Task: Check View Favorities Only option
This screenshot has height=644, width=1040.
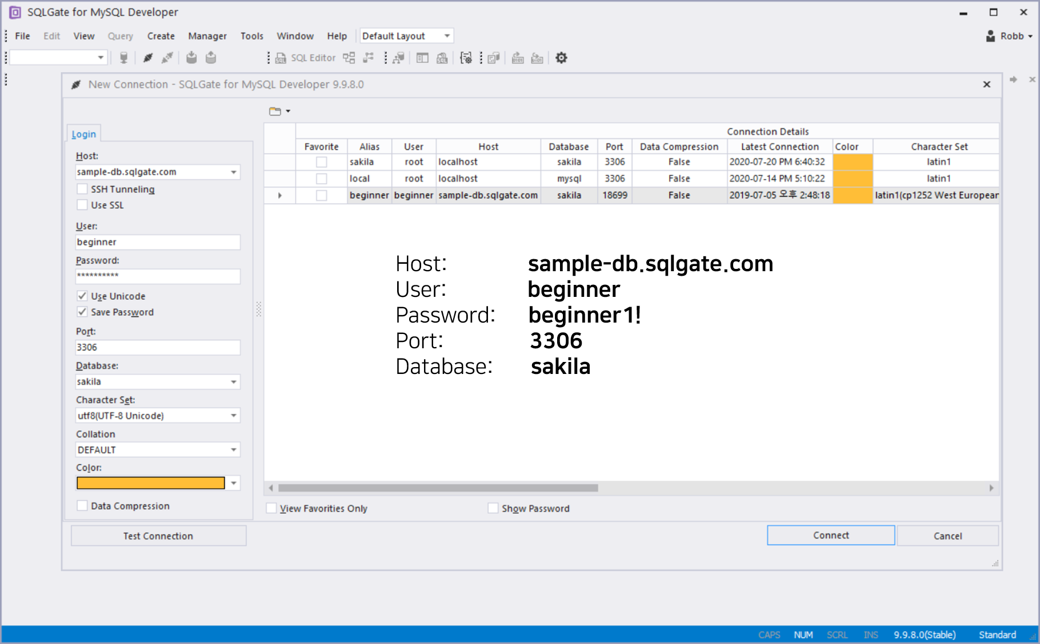Action: pos(271,508)
